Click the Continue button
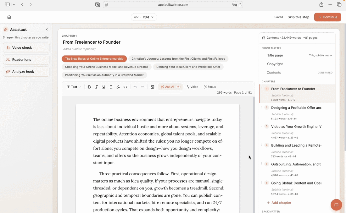 [x=327, y=17]
